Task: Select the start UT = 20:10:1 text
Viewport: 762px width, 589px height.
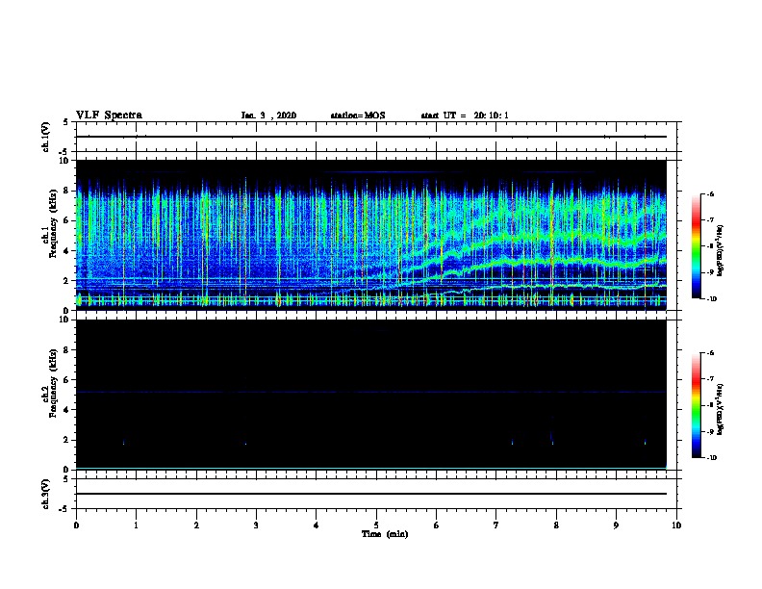Action: pyautogui.click(x=465, y=115)
